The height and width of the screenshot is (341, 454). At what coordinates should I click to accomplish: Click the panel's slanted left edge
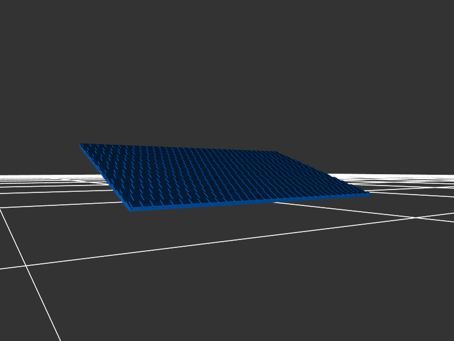pos(105,176)
